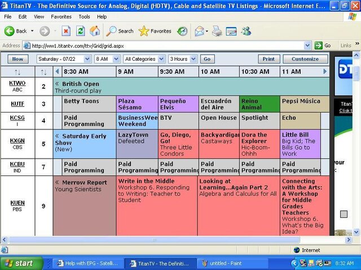Stop loading with the red X icon

point(66,31)
